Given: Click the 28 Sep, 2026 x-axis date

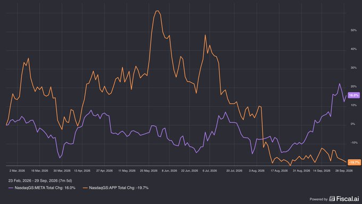Looking at the screenshot, I should 344,171.
